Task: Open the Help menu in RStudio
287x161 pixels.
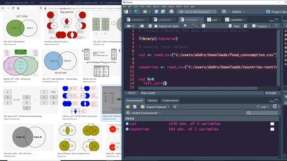Action: (x=192, y=6)
